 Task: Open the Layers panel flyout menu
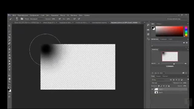188,76
